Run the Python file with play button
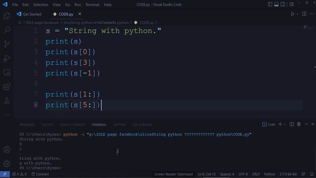The height and width of the screenshot is (178, 316). tap(292, 14)
